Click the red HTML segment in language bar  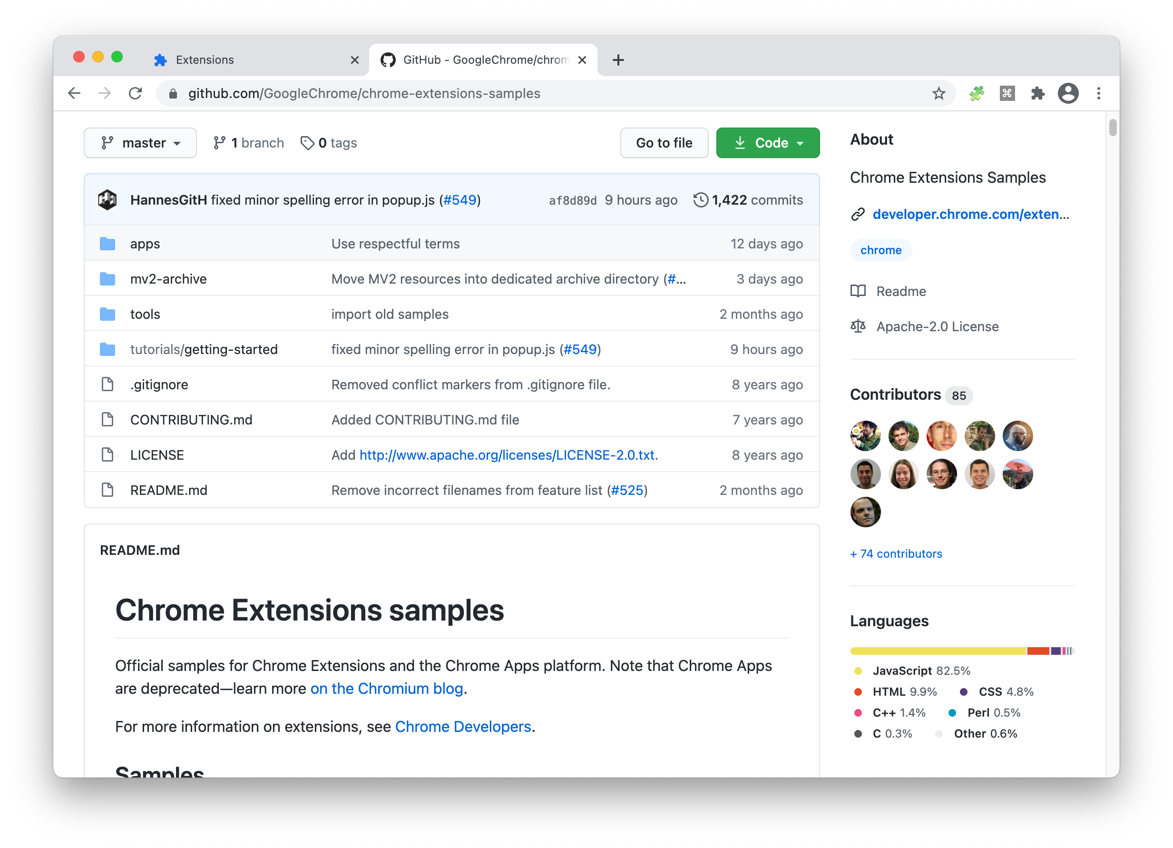1038,651
